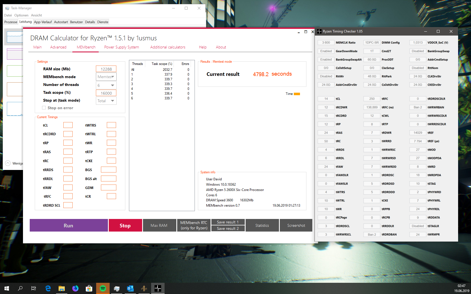Click the Task scope (%) input field
The image size is (471, 294).
(x=106, y=93)
